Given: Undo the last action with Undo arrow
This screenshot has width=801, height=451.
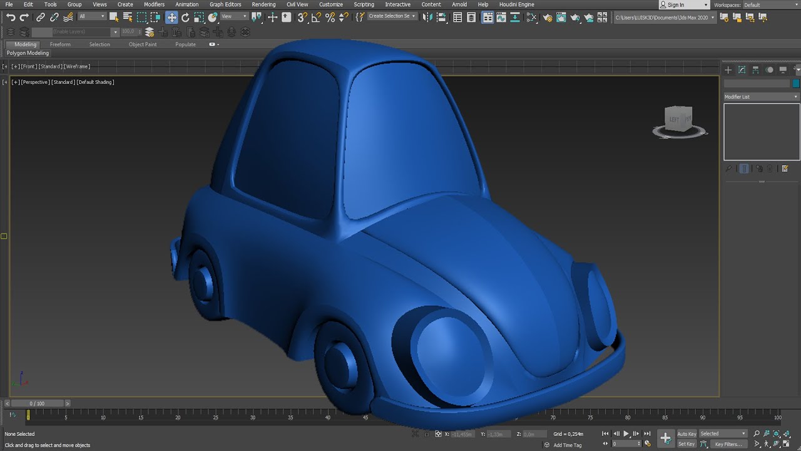Looking at the screenshot, I should coord(11,18).
